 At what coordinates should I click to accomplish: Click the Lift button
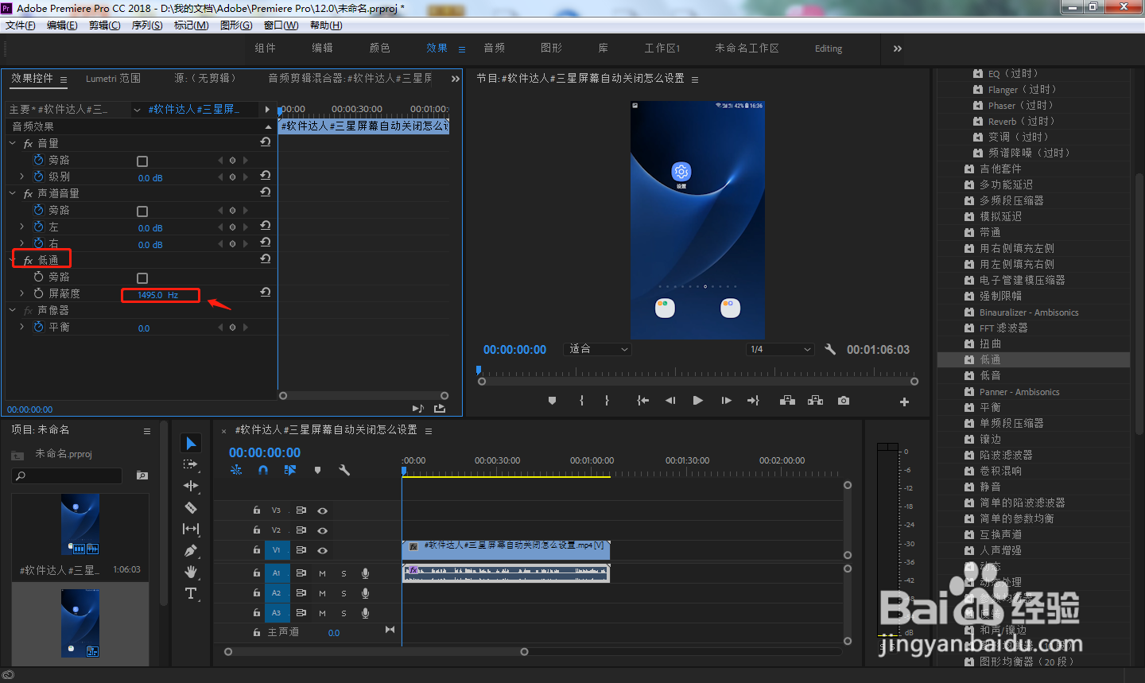[787, 401]
